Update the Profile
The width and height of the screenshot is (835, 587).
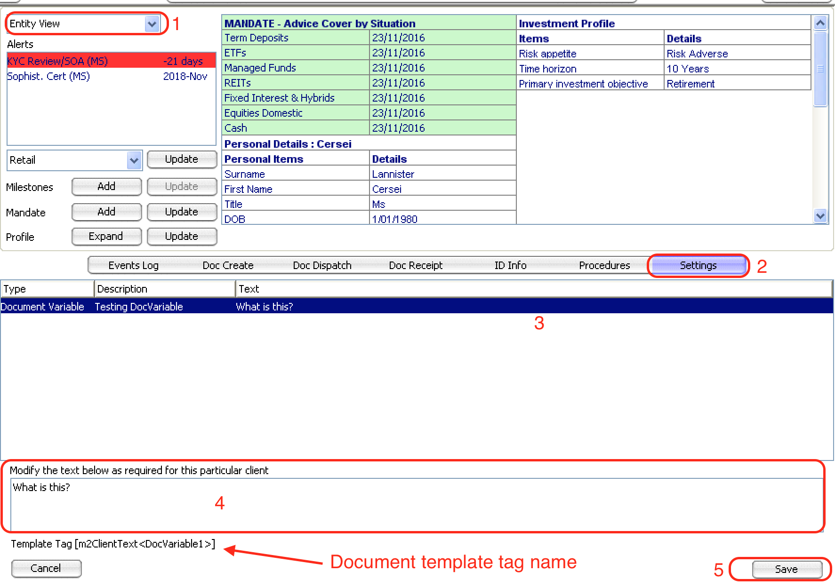tap(181, 237)
